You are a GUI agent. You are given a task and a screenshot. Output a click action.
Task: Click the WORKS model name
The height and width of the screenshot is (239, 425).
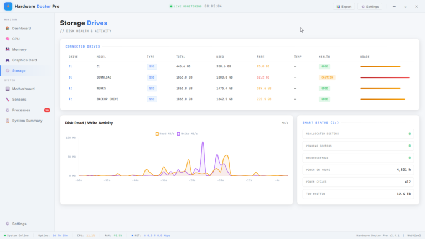[x=101, y=89]
